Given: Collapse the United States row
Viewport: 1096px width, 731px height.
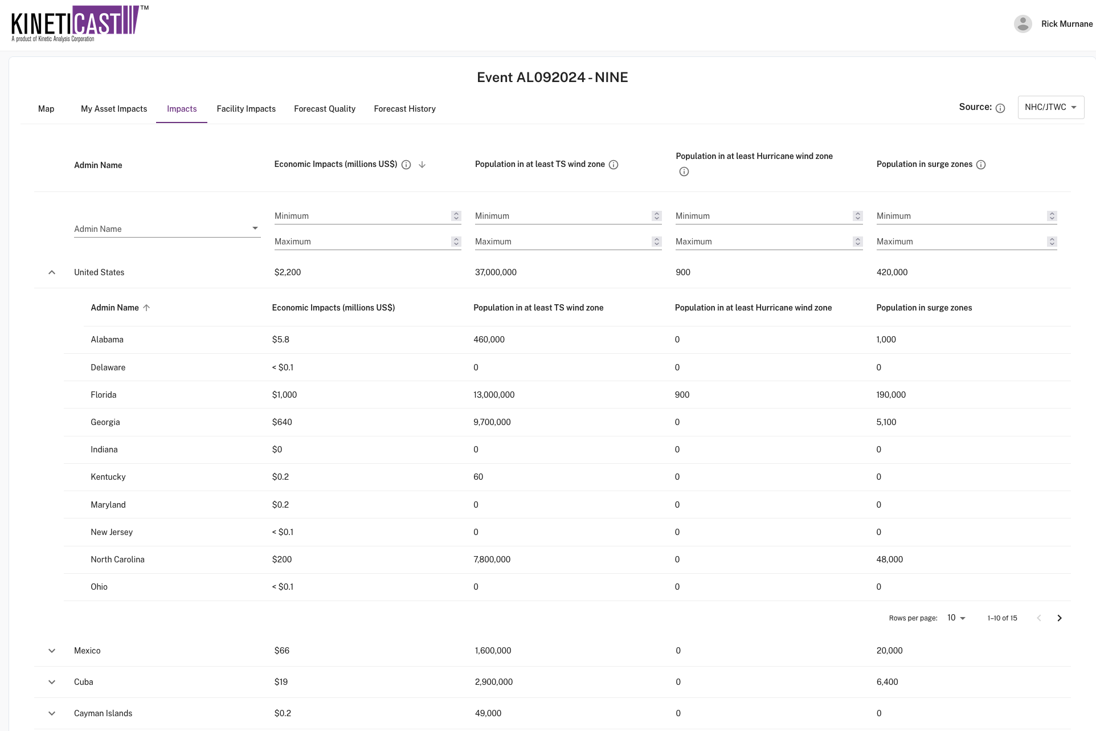Looking at the screenshot, I should (52, 272).
